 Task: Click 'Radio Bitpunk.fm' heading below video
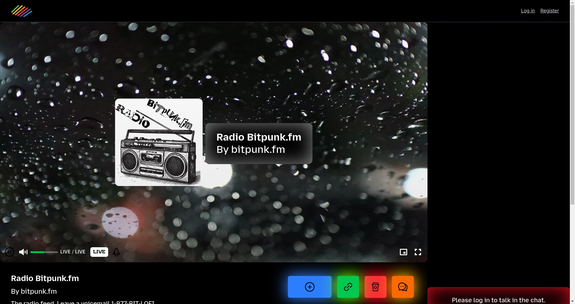point(45,278)
